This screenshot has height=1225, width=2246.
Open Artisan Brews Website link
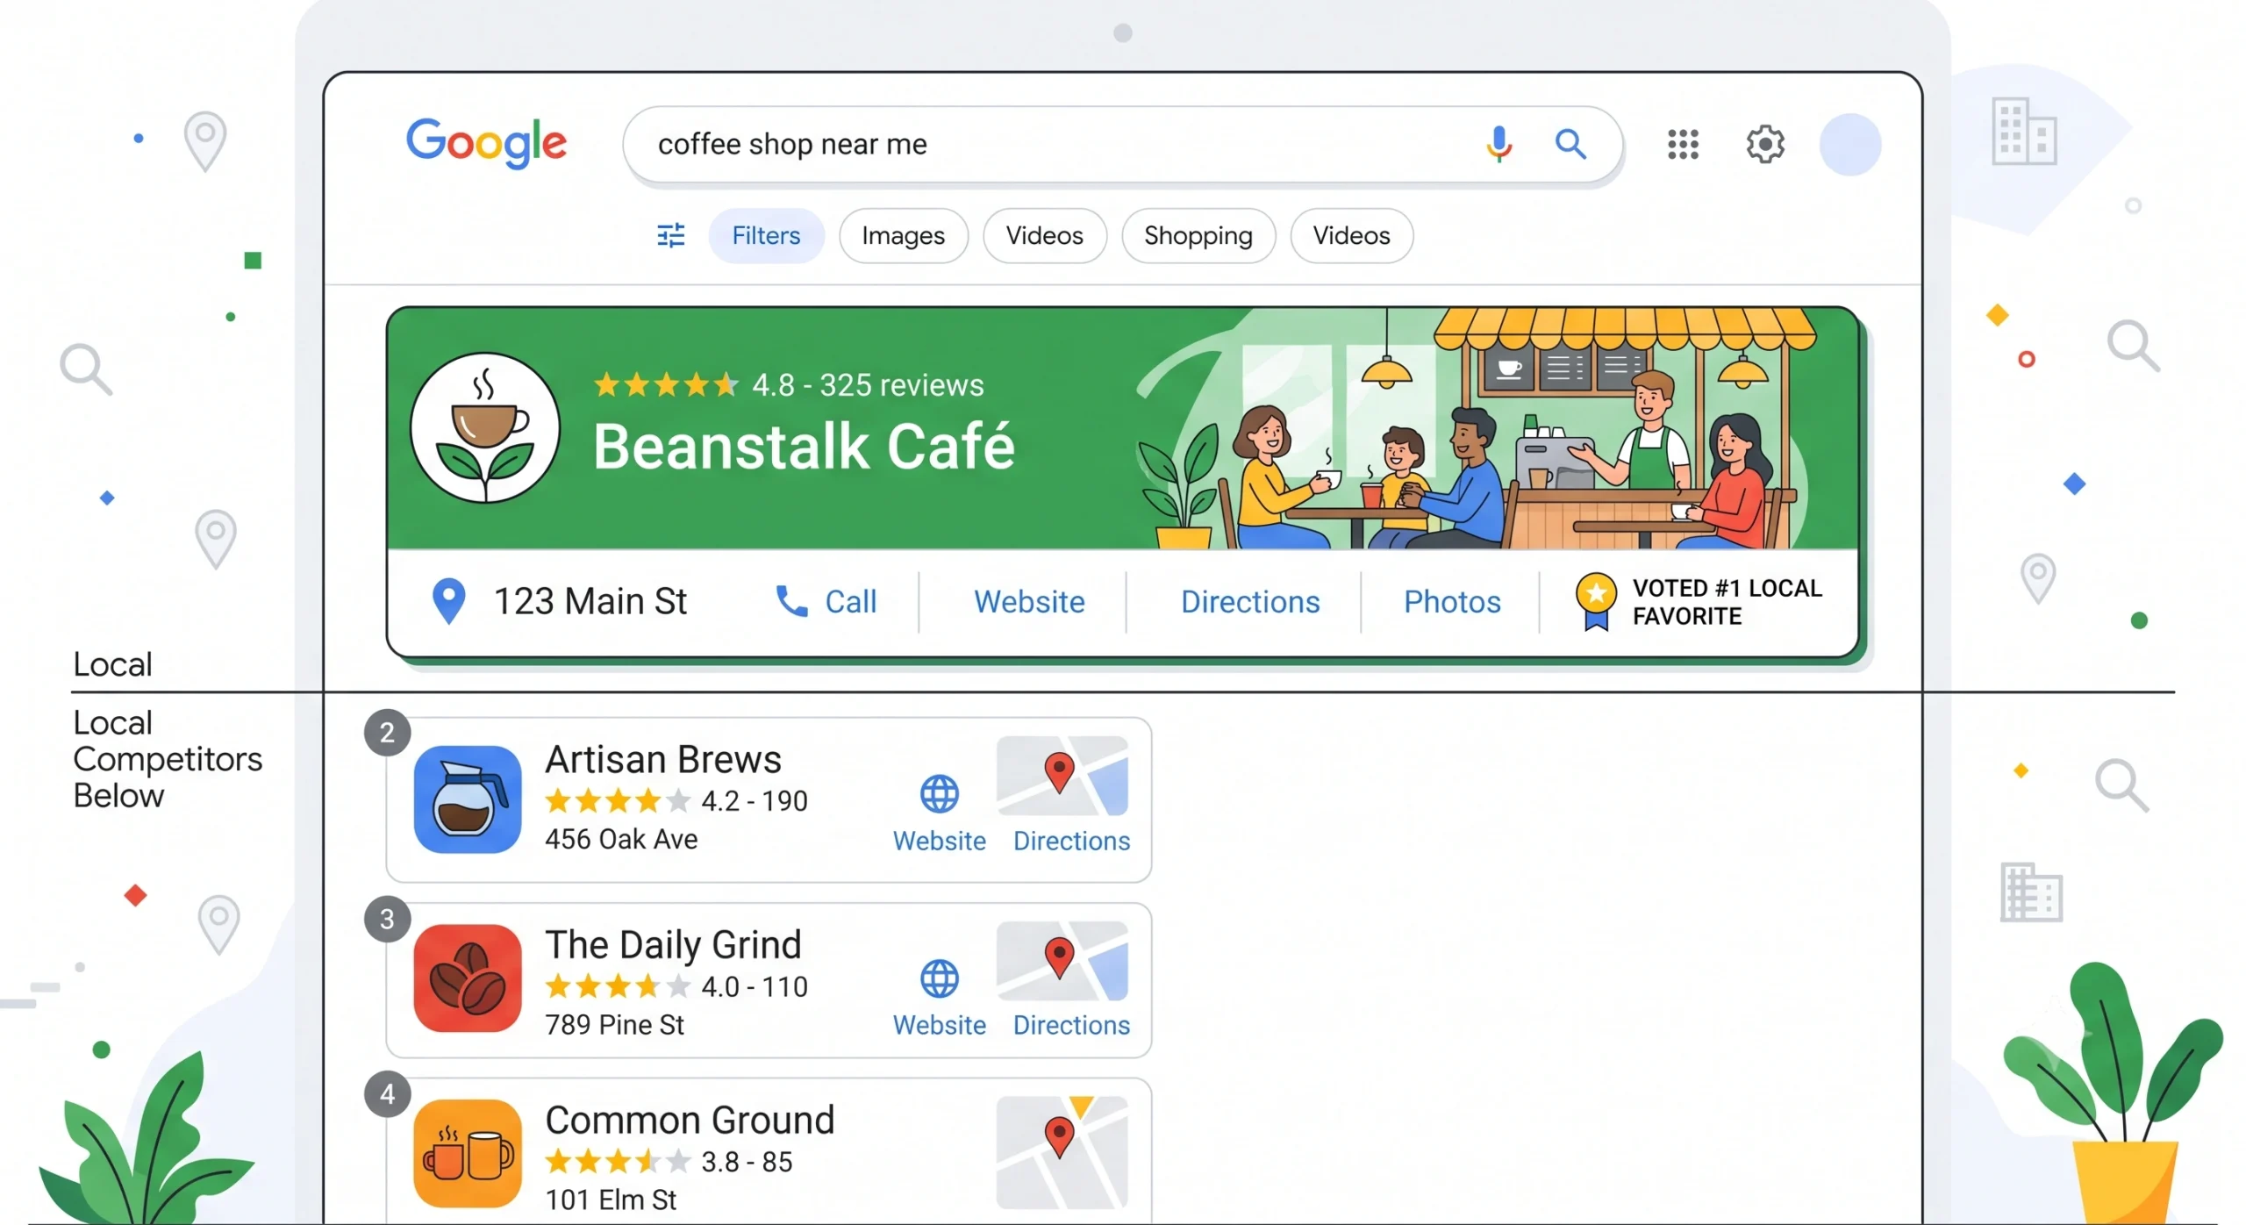pyautogui.click(x=939, y=840)
